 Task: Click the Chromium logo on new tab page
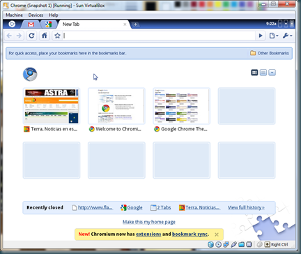point(30,74)
